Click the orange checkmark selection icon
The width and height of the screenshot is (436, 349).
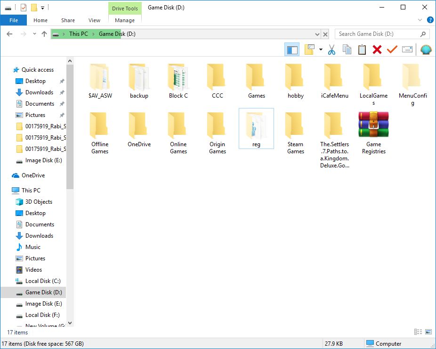(x=392, y=49)
